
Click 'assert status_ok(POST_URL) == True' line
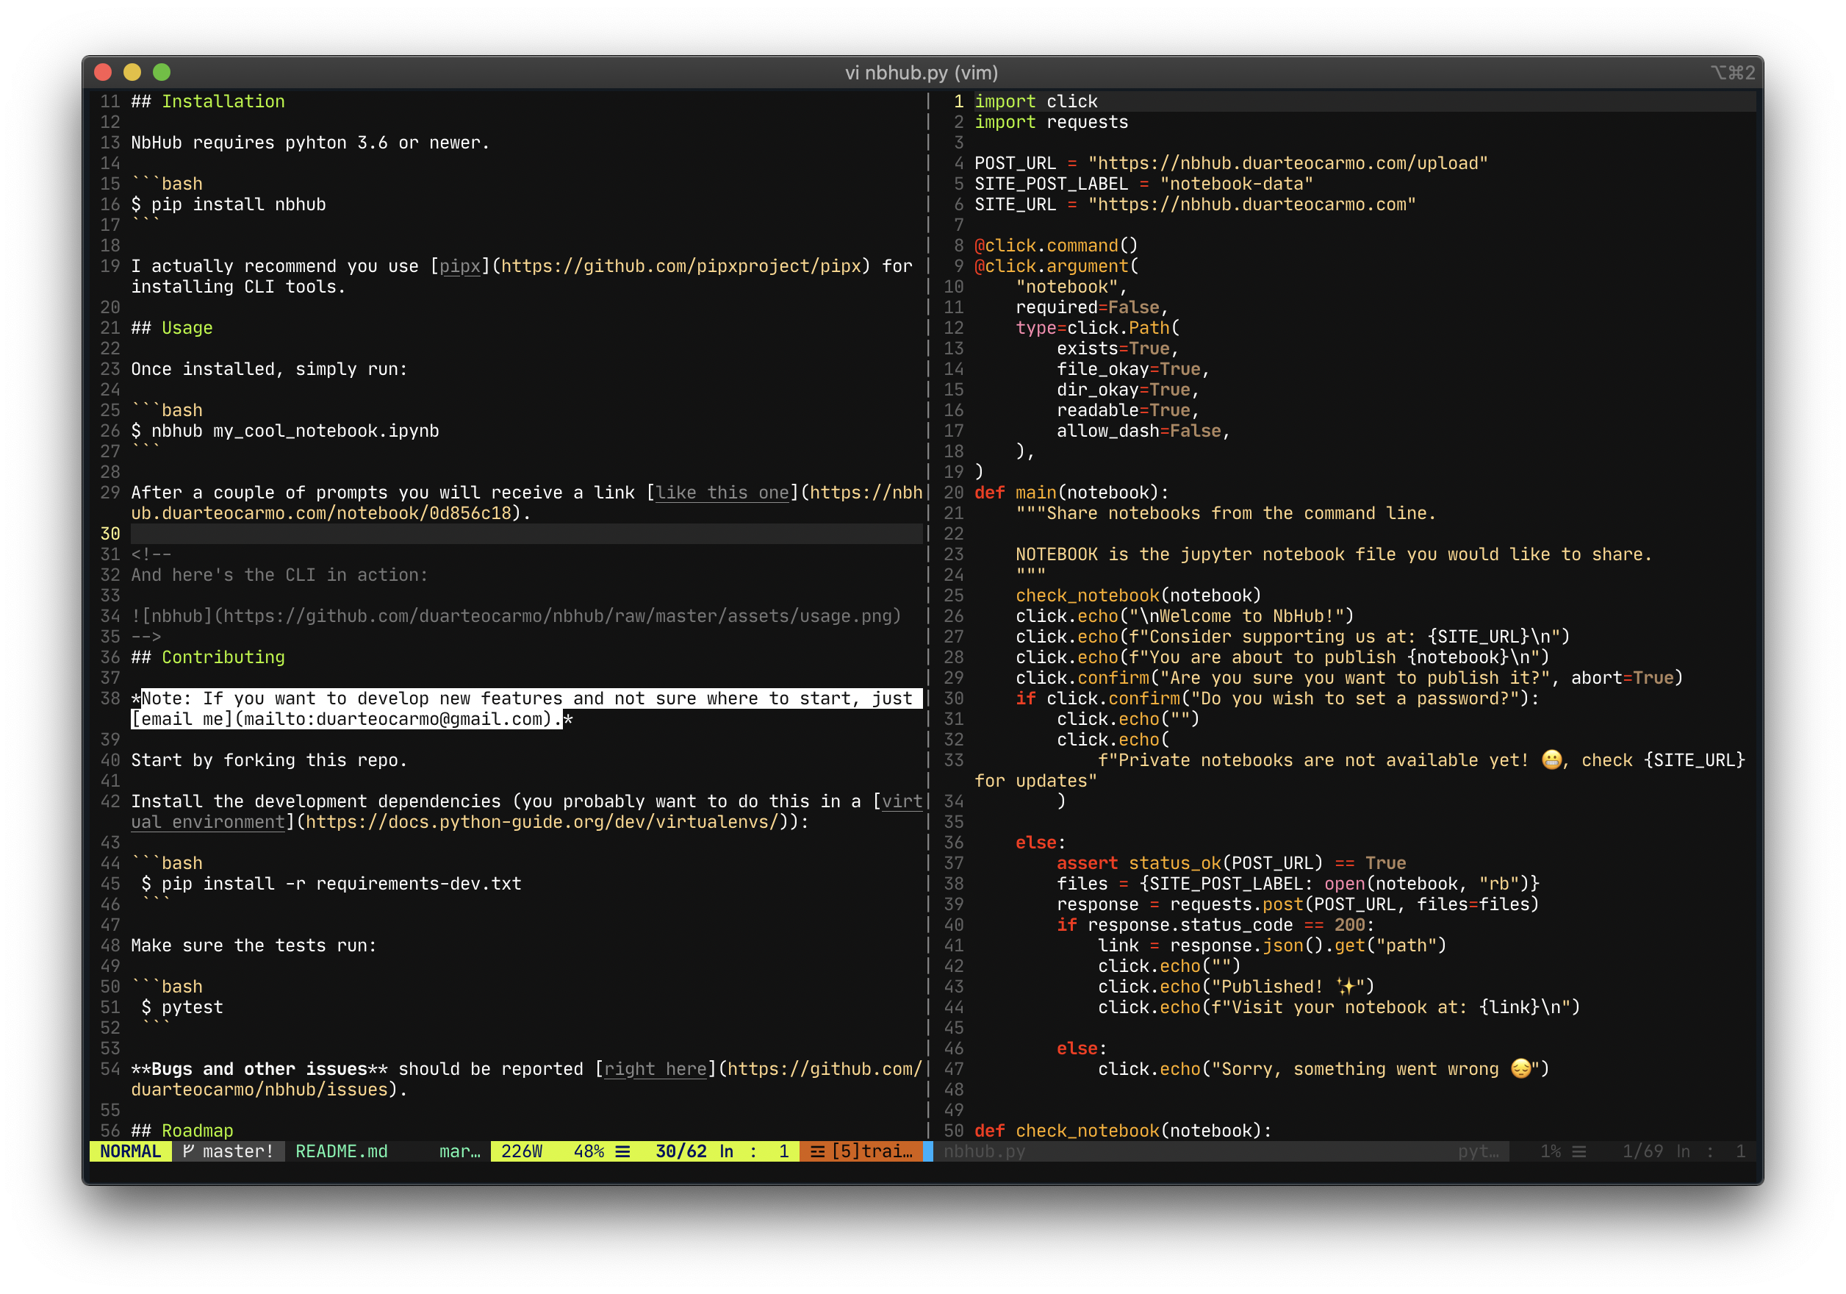pyautogui.click(x=1232, y=863)
